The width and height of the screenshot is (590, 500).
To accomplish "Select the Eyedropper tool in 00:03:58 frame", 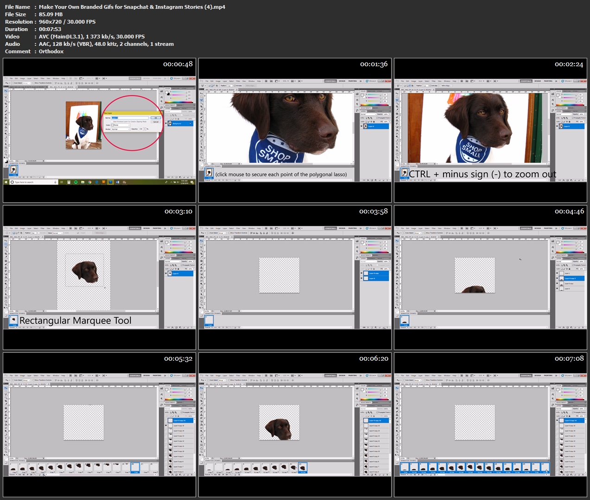I will coord(202,257).
